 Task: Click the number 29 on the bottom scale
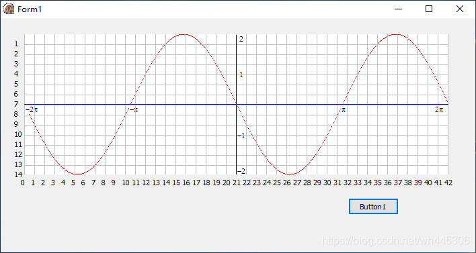tap(317, 183)
